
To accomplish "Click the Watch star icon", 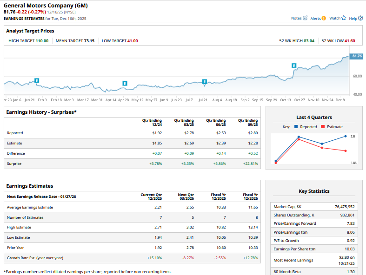I will click(x=344, y=18).
